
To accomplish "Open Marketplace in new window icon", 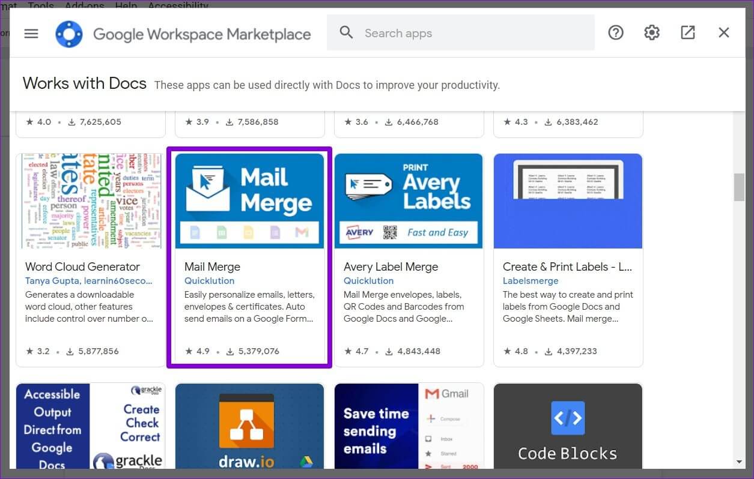I will tap(688, 33).
